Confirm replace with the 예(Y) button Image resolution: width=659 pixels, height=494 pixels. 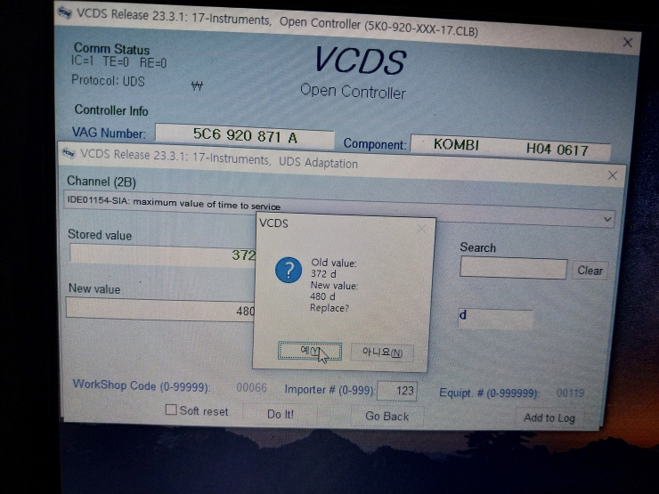pos(310,351)
